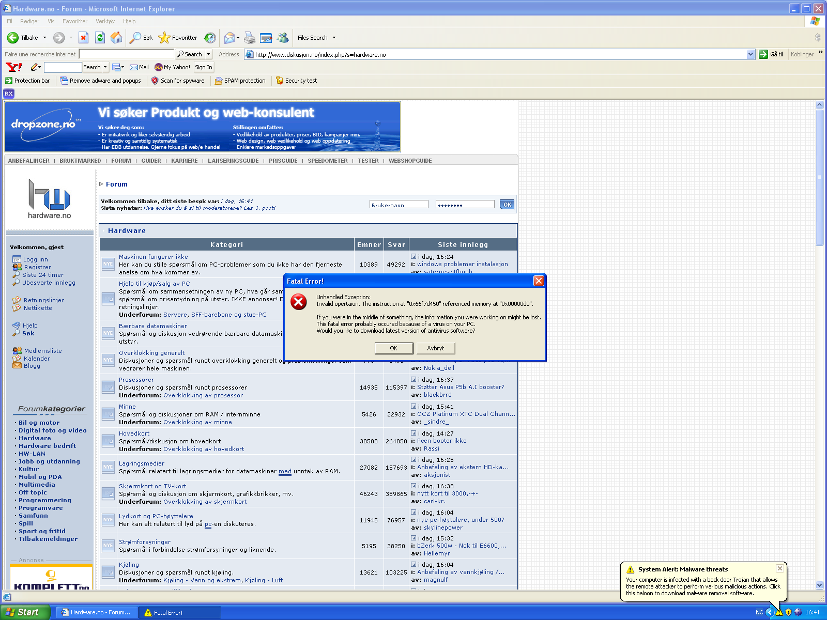Click the yellow warning tray icon

[x=779, y=612]
